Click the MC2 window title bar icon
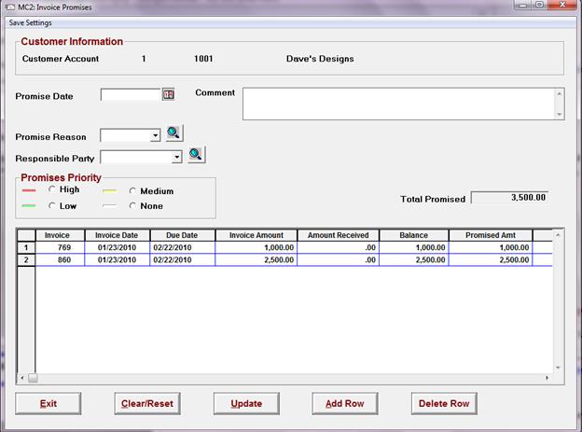This screenshot has height=432, width=582. [x=10, y=7]
